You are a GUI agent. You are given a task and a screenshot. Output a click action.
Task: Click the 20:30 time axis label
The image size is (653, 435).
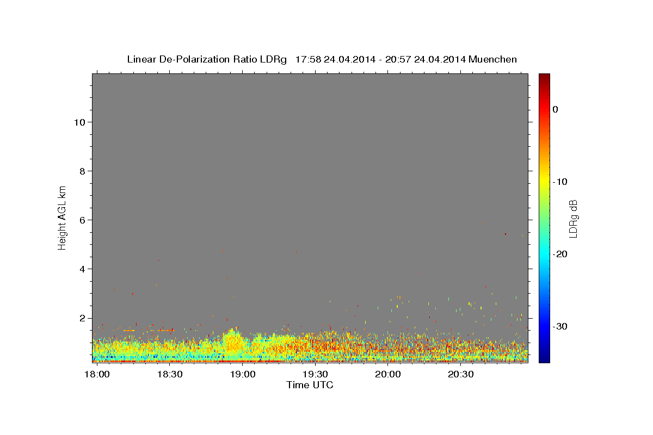click(x=460, y=375)
